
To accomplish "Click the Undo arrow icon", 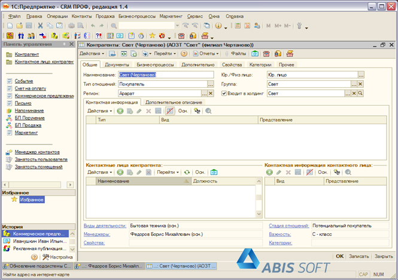I will 93,26.
